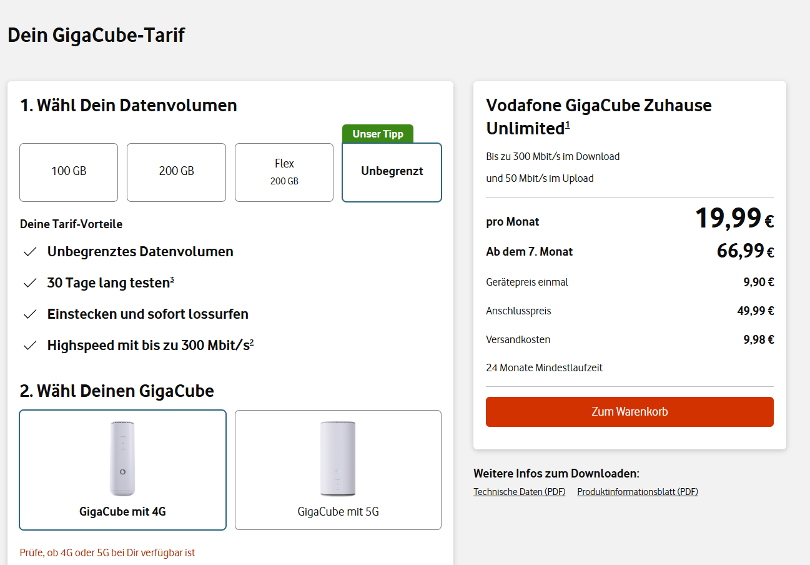Click checkmark icon beside Unbegrenztes Datenvolumen
This screenshot has width=810, height=565.
coord(29,252)
